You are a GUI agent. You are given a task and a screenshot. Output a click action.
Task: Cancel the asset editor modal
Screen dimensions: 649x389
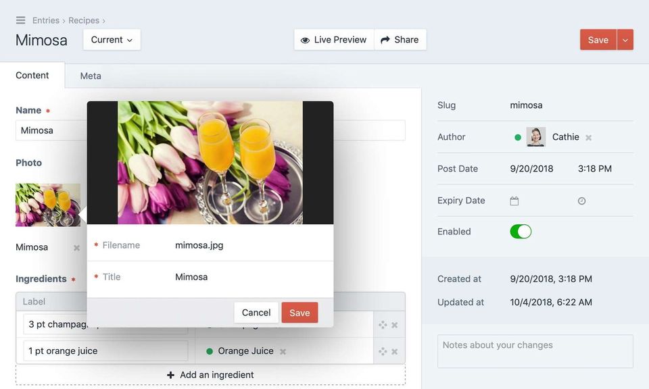pos(256,313)
